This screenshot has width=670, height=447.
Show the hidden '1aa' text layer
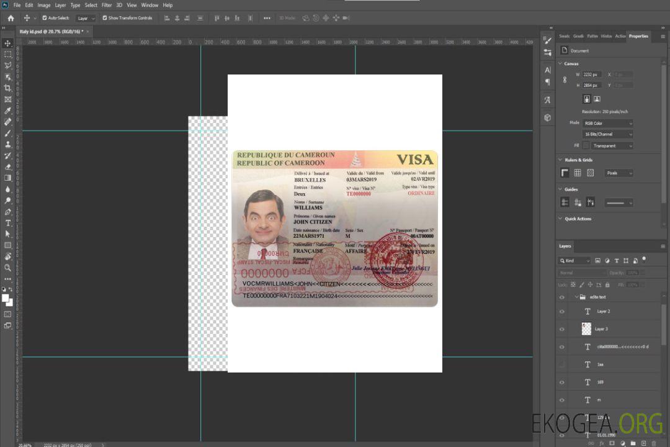pos(562,365)
